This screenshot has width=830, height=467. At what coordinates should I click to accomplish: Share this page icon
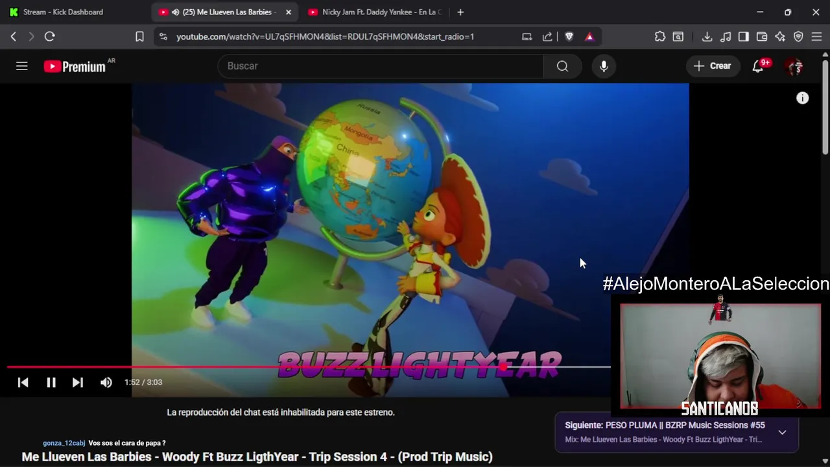pos(547,37)
